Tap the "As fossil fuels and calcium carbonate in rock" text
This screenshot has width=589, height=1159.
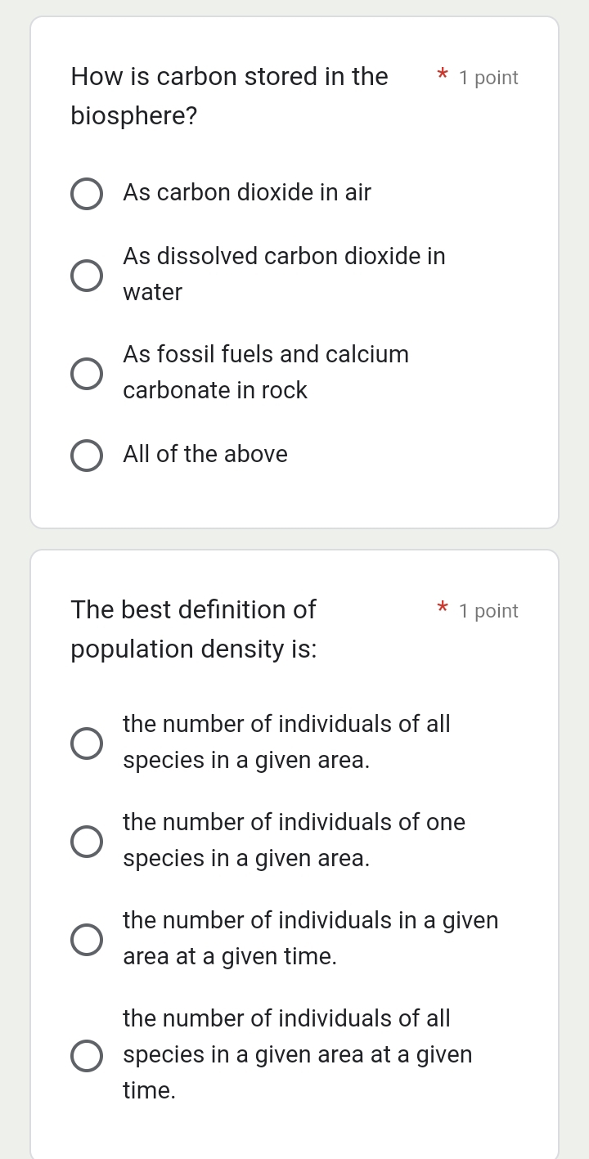tap(266, 372)
